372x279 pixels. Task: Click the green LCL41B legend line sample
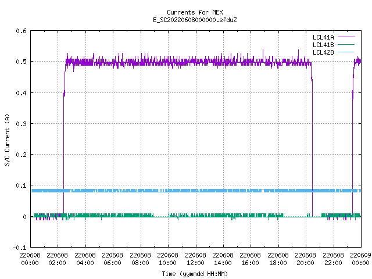(x=346, y=45)
